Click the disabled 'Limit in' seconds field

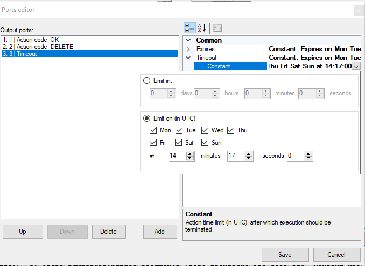tap(307, 93)
